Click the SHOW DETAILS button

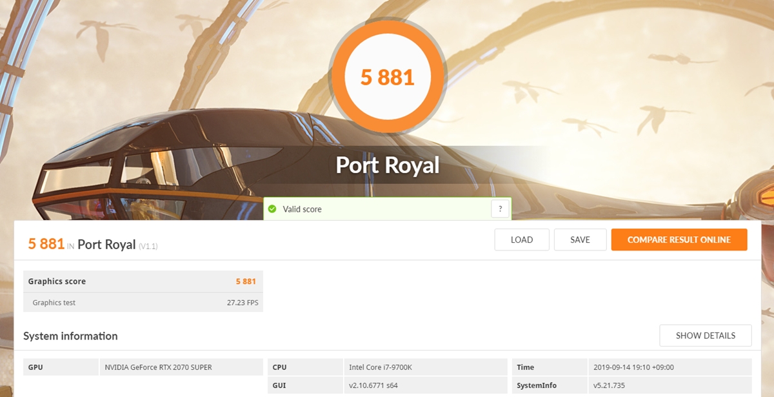click(706, 336)
